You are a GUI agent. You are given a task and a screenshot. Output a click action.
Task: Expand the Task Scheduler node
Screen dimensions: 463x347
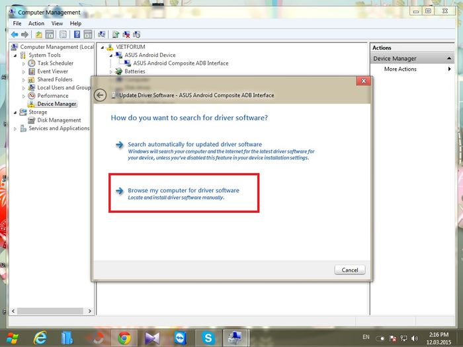point(24,63)
